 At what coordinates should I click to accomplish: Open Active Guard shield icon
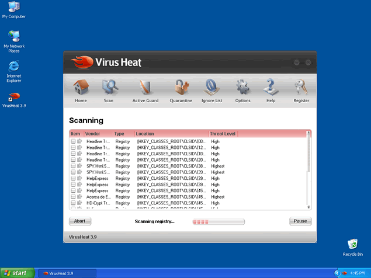coord(145,89)
